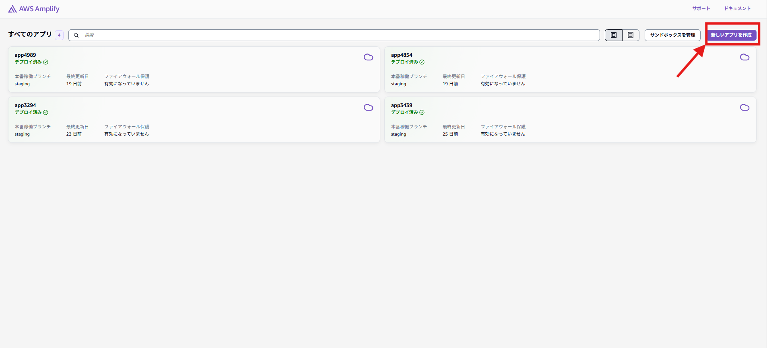
Task: Click the cloud icon on app4989
Action: pyautogui.click(x=368, y=57)
